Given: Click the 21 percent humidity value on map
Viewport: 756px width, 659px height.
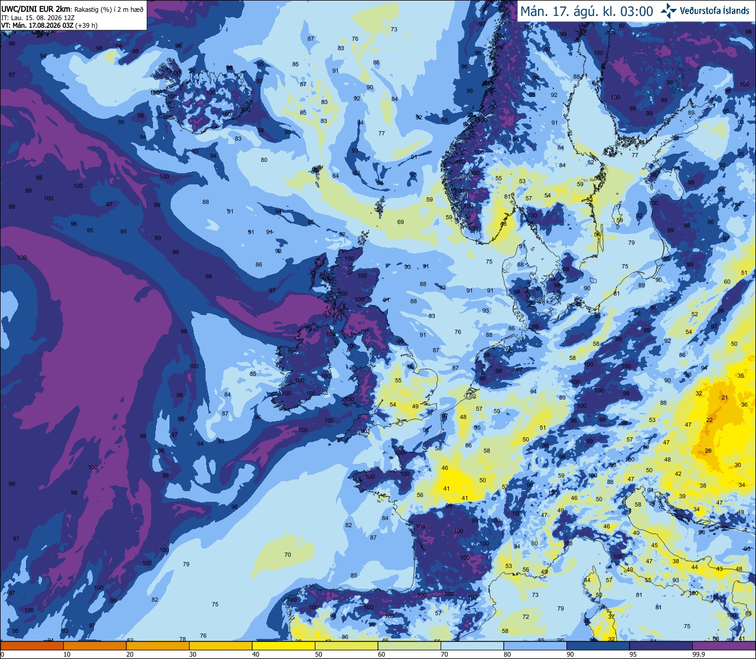Looking at the screenshot, I should [x=725, y=398].
